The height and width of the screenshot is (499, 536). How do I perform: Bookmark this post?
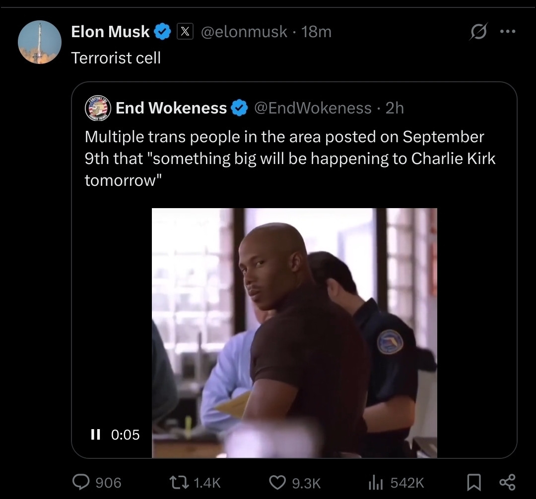click(x=474, y=482)
